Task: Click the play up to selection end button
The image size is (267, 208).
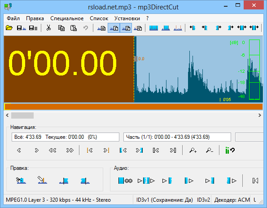Action: 210,181
